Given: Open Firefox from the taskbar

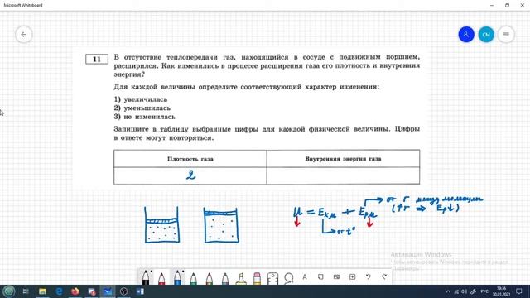Looking at the screenshot, I should [x=75, y=291].
